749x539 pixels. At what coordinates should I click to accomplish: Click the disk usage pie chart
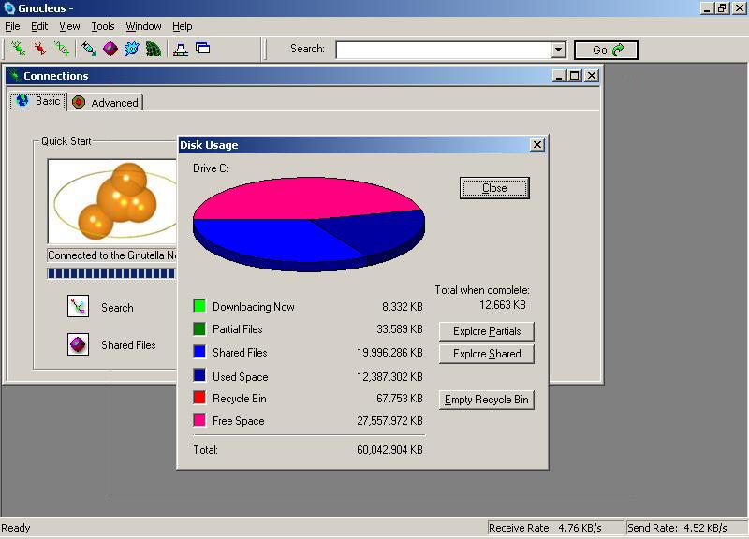(x=309, y=225)
